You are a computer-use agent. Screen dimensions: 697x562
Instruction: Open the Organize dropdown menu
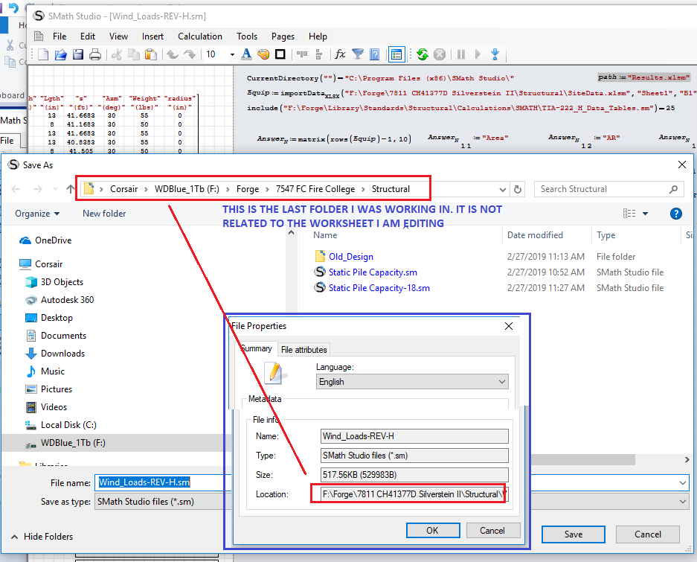(37, 214)
